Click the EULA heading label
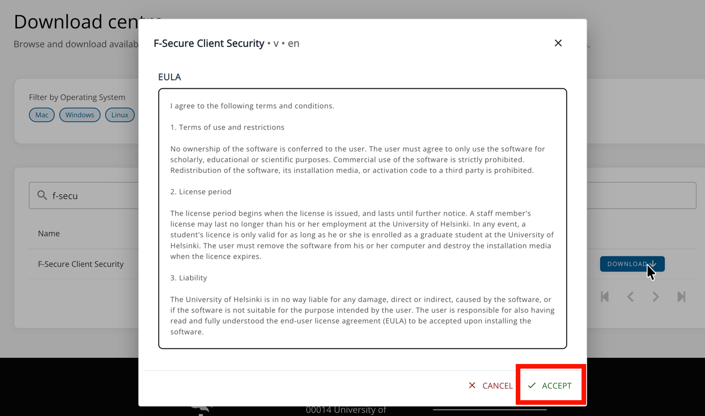 (x=169, y=77)
